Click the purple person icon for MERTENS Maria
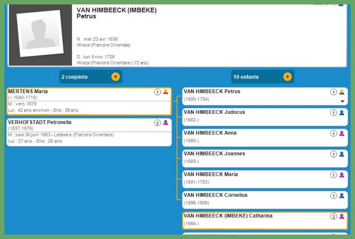355x239 pixels. click(x=165, y=92)
